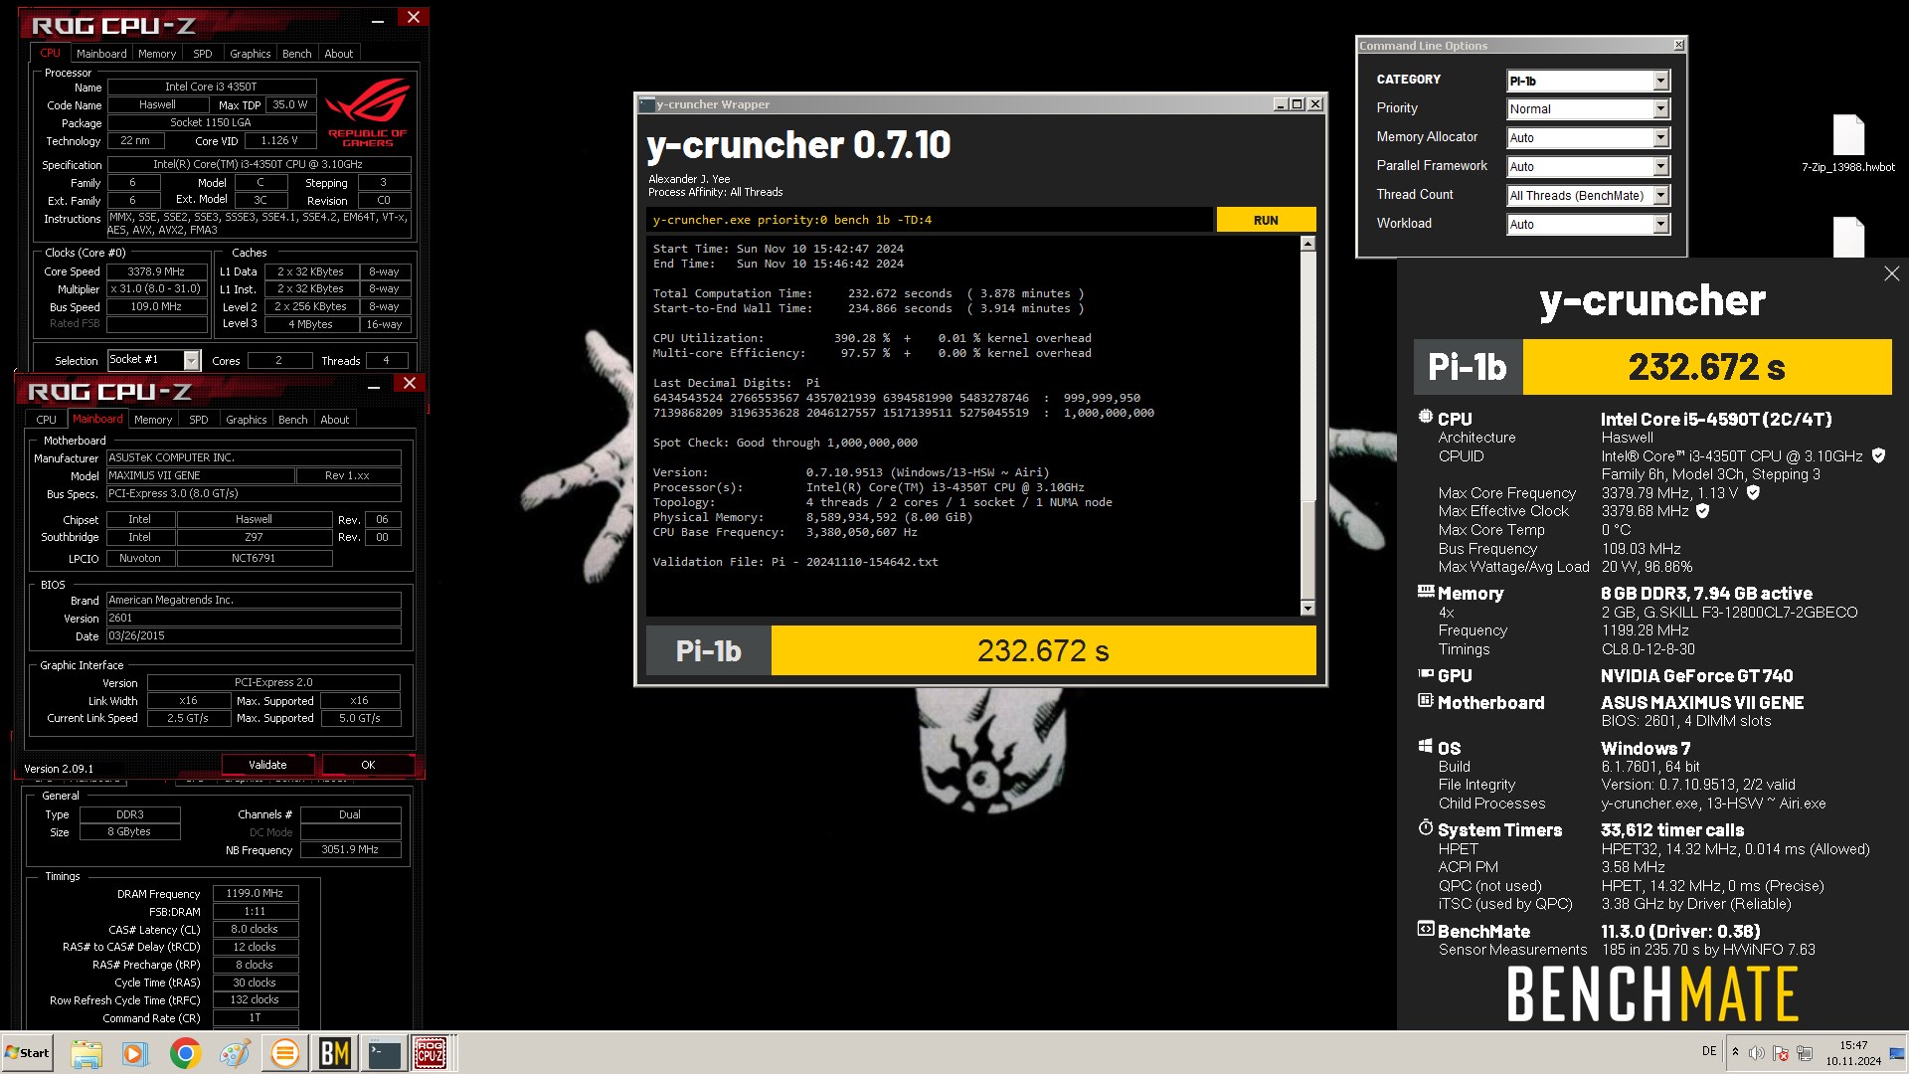
Task: Open the CATEGORY dropdown showing Pi-1b
Action: coord(1588,81)
